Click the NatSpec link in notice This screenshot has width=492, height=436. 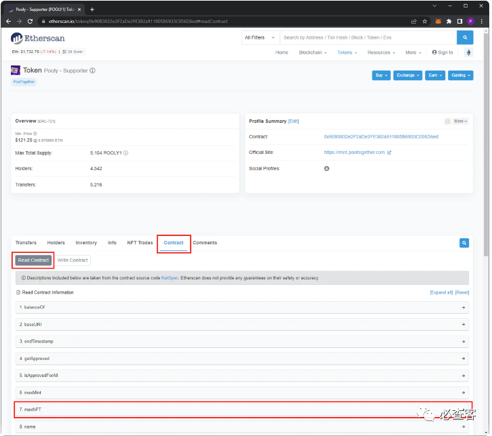pyautogui.click(x=170, y=278)
